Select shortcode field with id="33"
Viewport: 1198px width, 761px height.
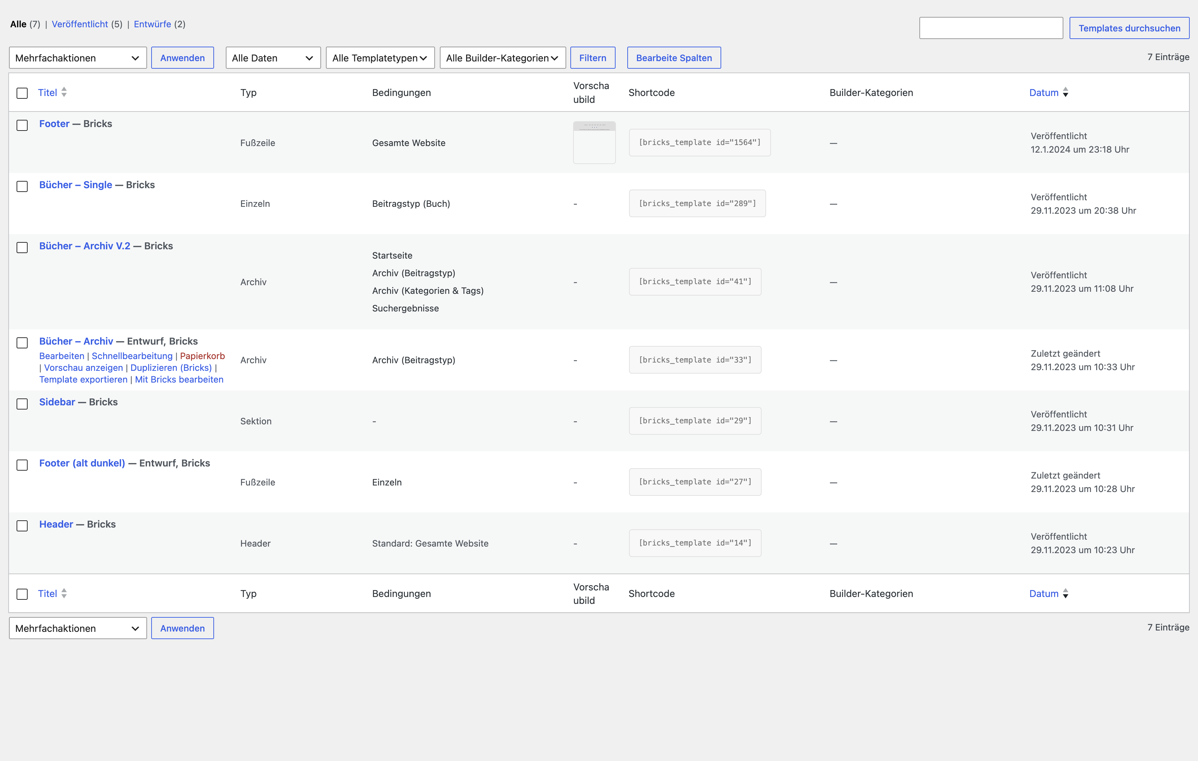[695, 360]
